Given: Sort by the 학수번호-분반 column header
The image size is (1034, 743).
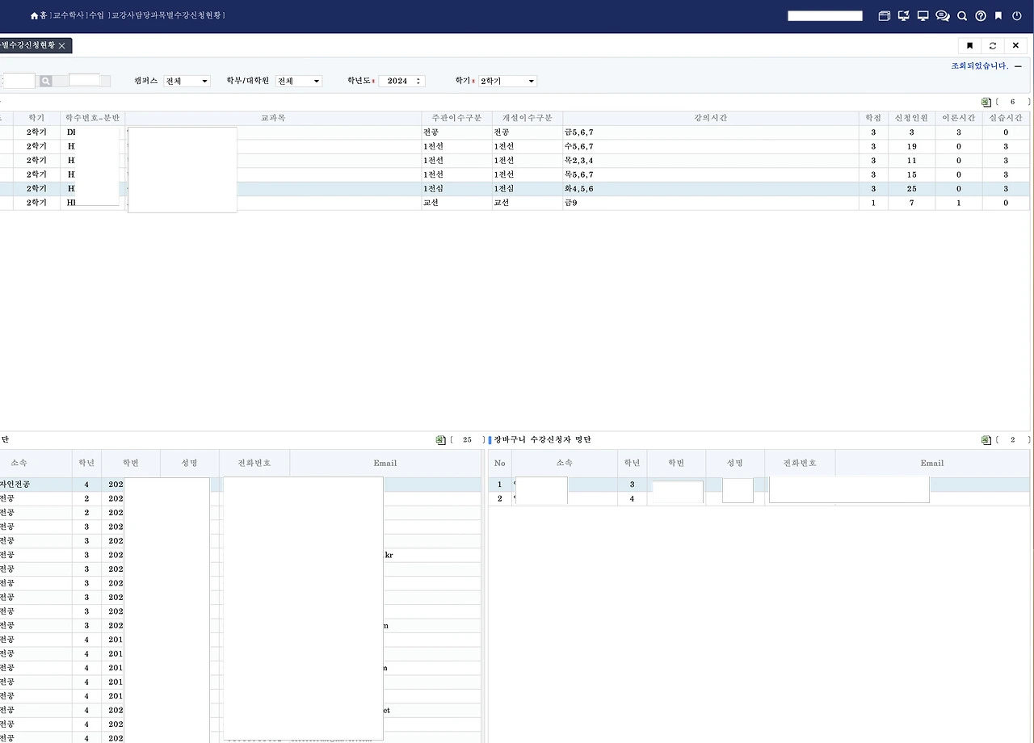Looking at the screenshot, I should [x=93, y=118].
